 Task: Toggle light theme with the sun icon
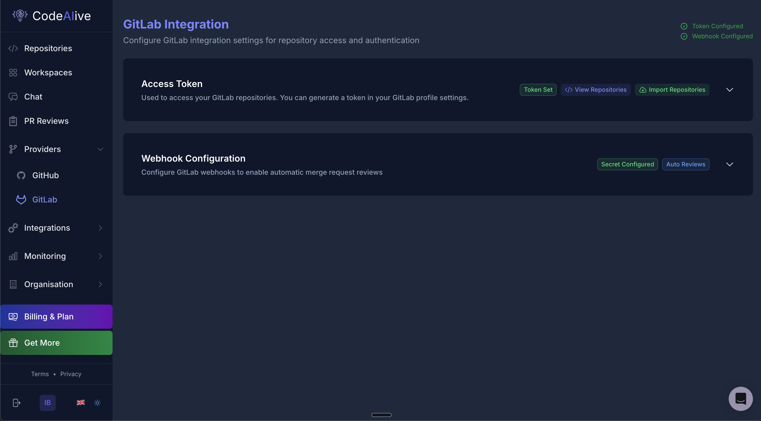tap(97, 403)
